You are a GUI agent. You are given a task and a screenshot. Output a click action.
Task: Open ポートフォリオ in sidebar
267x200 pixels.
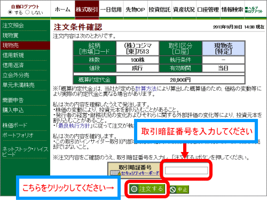(x=18, y=135)
